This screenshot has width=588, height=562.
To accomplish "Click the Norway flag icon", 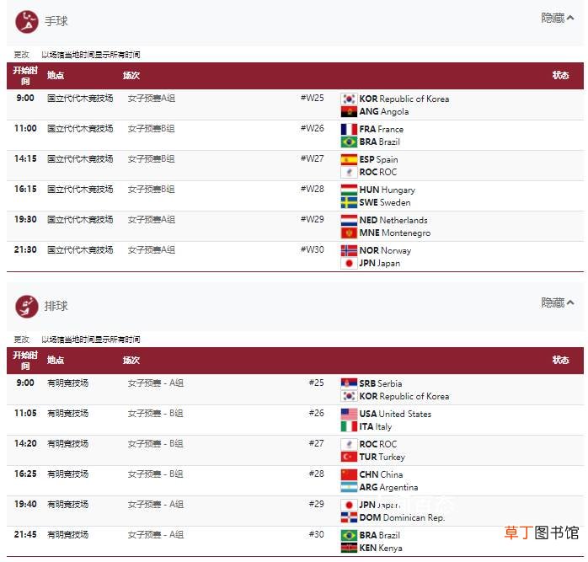I will point(349,250).
